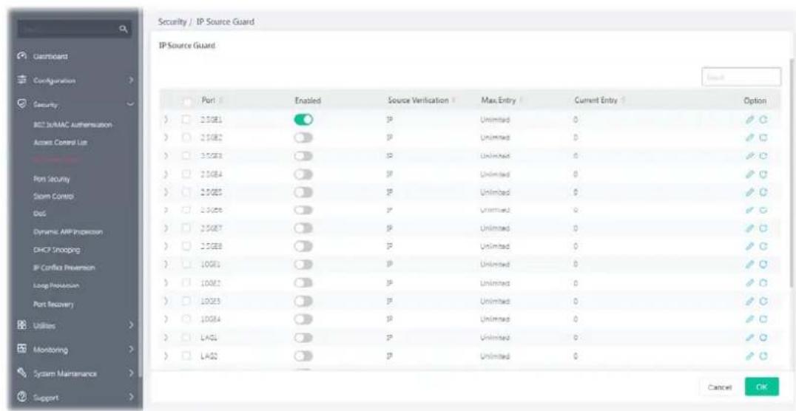
Task: Expand the 2.5GE8 row details
Action: [166, 246]
